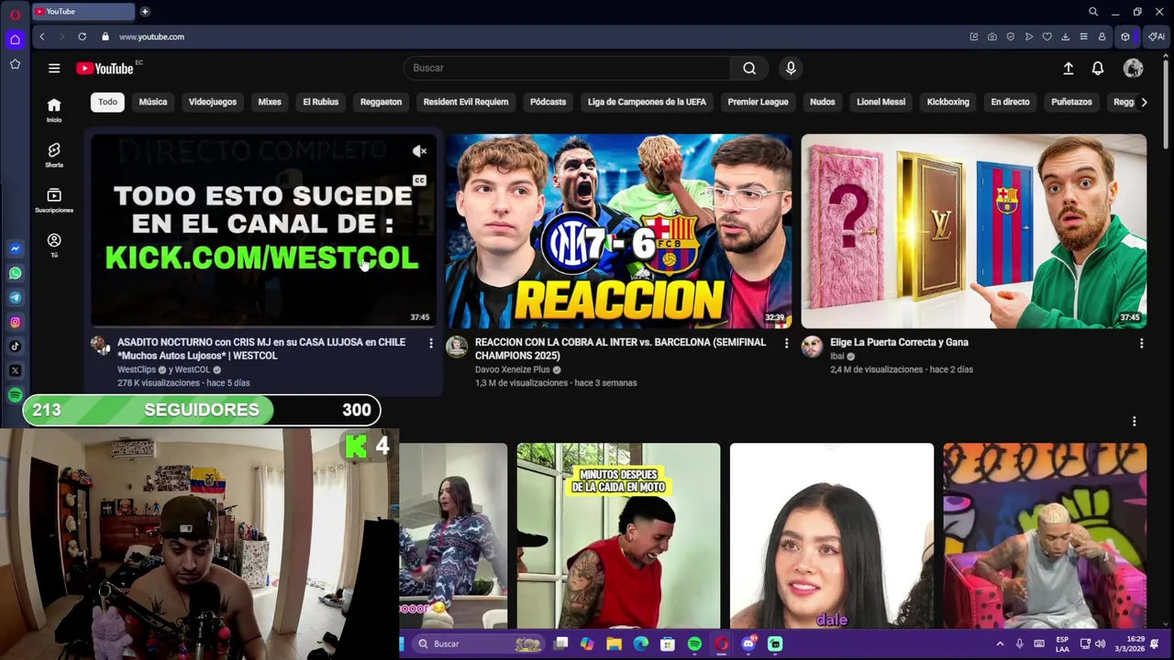Viewport: 1174px width, 660px height.
Task: Open YouTube notifications bell
Action: tap(1098, 68)
